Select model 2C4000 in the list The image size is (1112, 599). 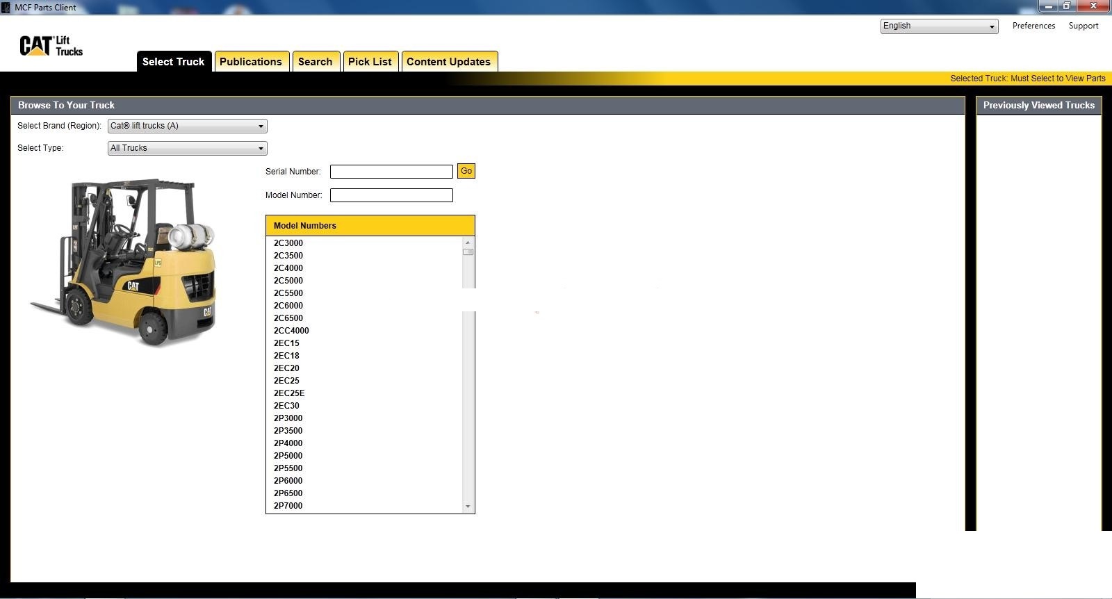click(288, 268)
